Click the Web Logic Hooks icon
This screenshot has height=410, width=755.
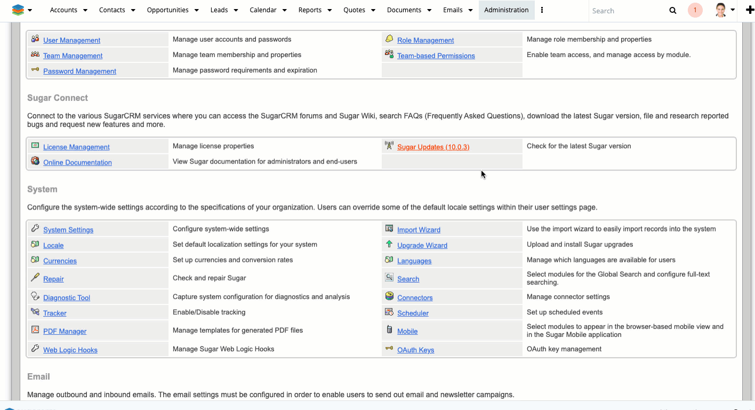[x=35, y=349]
